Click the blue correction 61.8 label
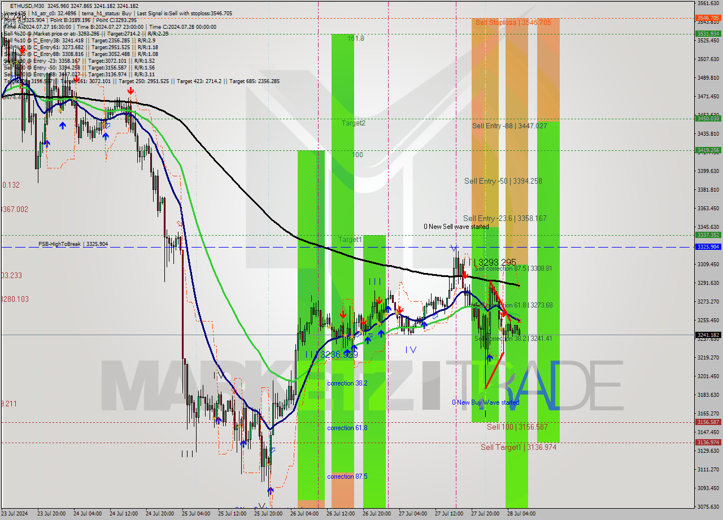Screen dimensions: 723x520 [347, 428]
